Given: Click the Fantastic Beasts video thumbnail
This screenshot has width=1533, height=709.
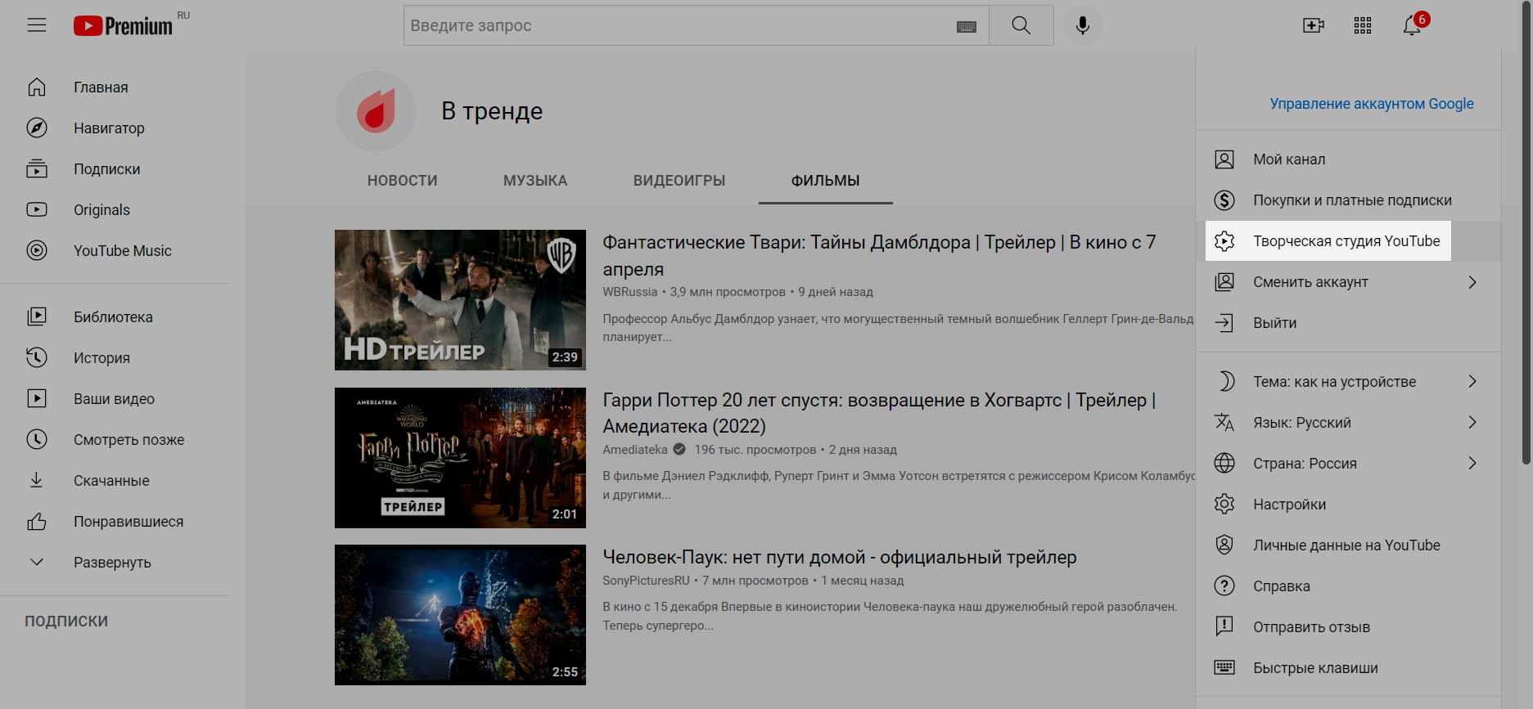Looking at the screenshot, I should [x=460, y=300].
